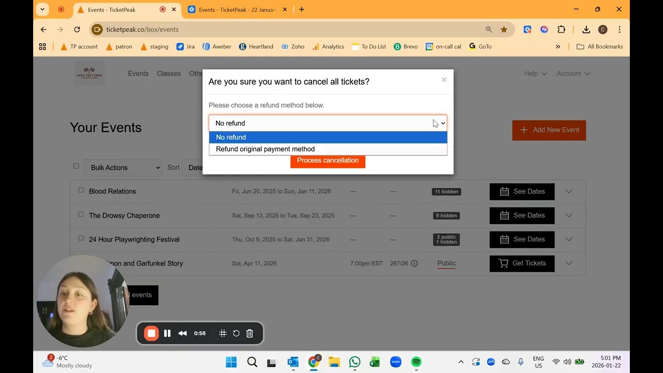Open the Brevo bookmark
The height and width of the screenshot is (373, 663).
click(x=406, y=47)
